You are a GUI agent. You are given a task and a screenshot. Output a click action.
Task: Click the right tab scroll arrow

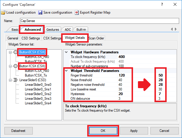point(176,29)
